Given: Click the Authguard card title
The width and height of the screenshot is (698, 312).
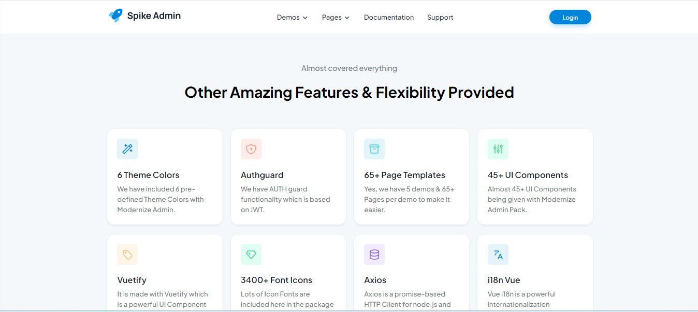Looking at the screenshot, I should point(262,175).
